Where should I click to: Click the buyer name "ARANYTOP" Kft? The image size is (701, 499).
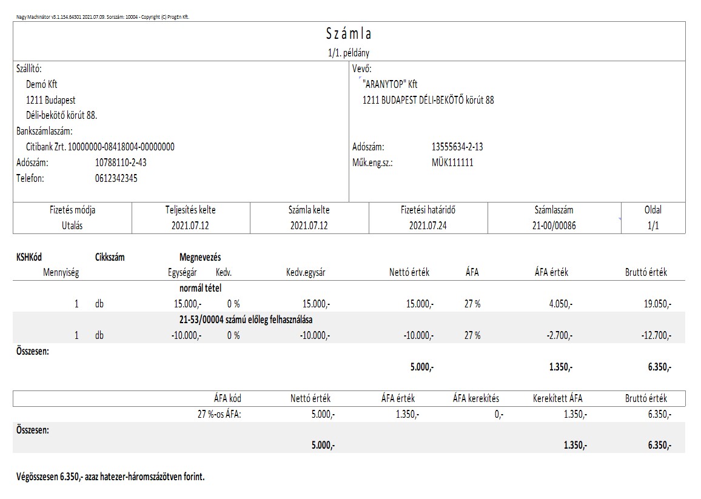[x=390, y=84]
